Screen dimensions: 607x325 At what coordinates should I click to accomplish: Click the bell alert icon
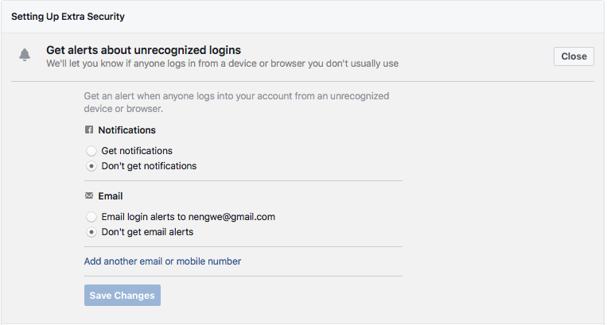25,55
